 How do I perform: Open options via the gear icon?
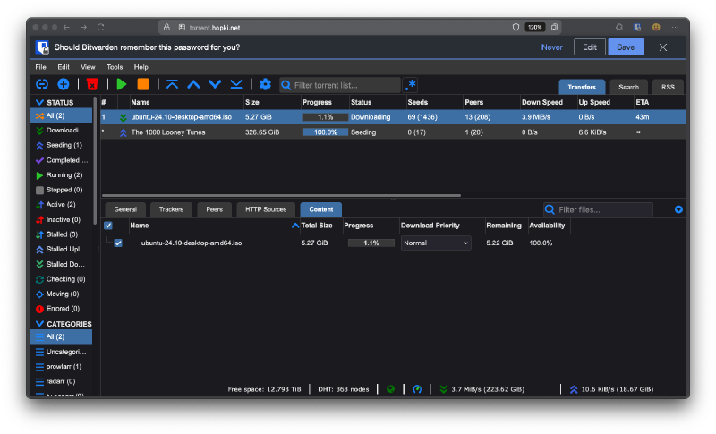[265, 84]
